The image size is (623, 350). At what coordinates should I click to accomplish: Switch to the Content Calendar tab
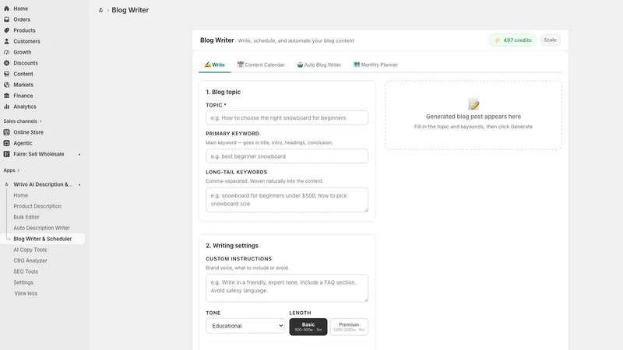[261, 65]
